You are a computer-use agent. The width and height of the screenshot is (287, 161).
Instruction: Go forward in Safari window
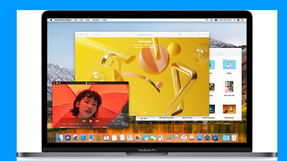pyautogui.click(x=91, y=34)
